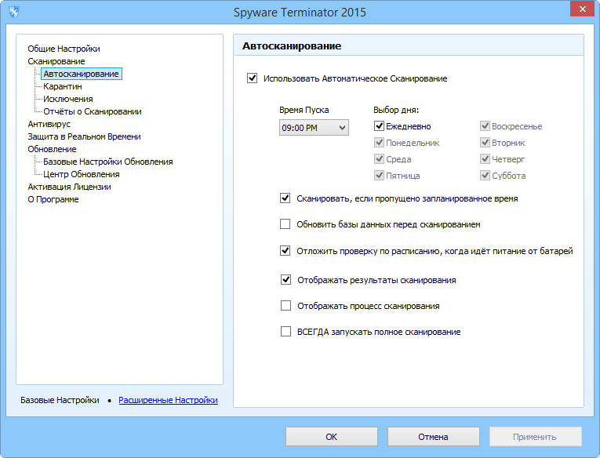600x458 pixels.
Task: Open the О Программе page
Action: tap(53, 199)
